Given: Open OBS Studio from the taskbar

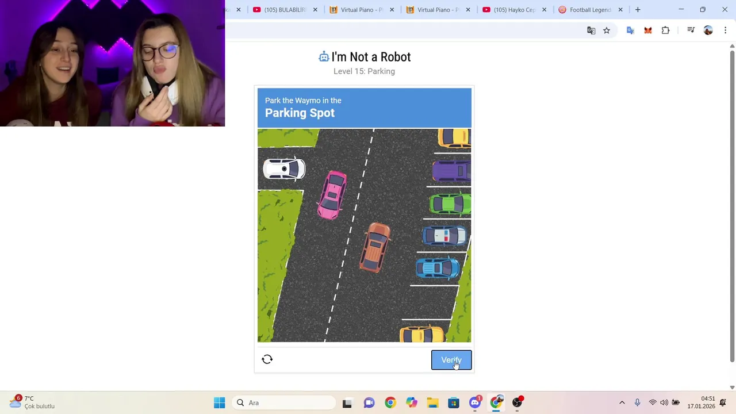Looking at the screenshot, I should (517, 402).
